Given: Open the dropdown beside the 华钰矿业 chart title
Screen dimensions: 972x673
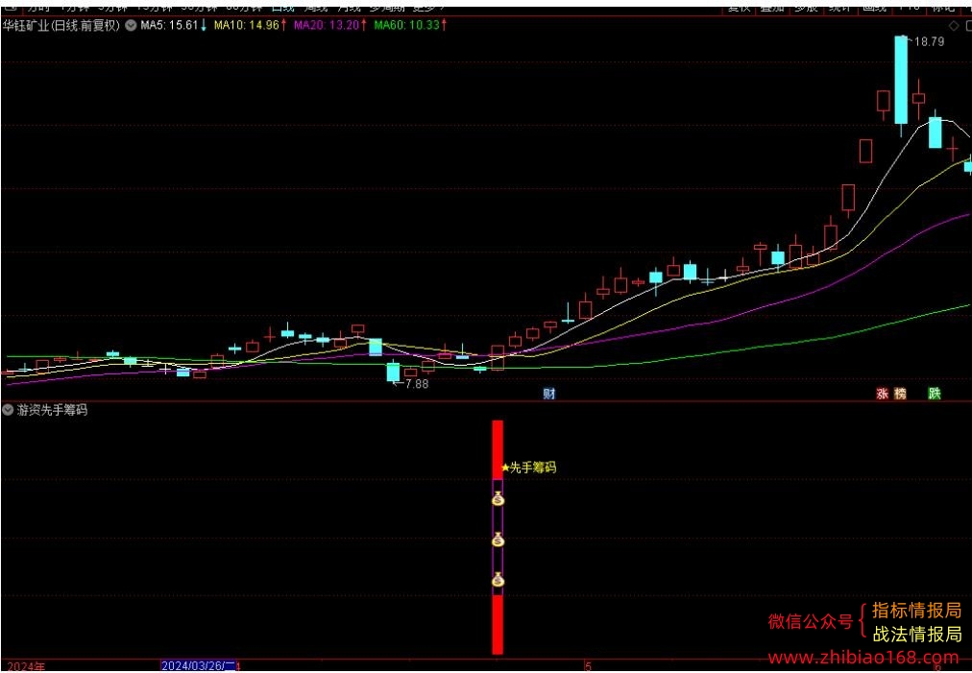Looking at the screenshot, I should click(x=131, y=25).
